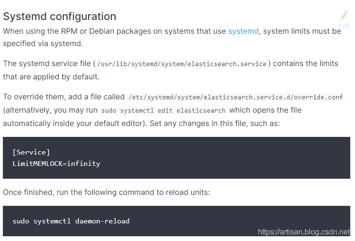Click the /usr/lib/systemd/system/elasticsearch.service inline path
Screen dimensions: 355x241
click(x=182, y=64)
